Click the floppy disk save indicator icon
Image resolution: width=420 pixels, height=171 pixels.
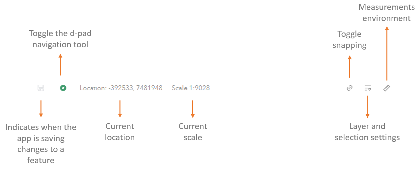pos(41,88)
